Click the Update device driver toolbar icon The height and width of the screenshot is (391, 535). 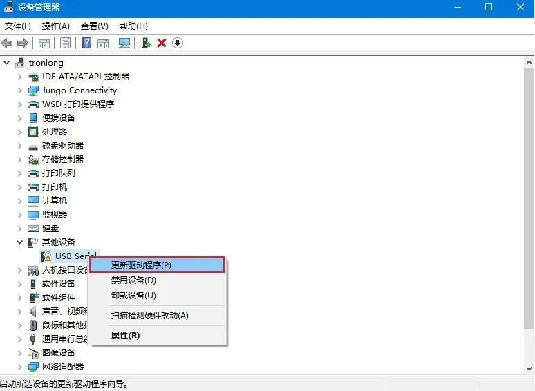[147, 43]
